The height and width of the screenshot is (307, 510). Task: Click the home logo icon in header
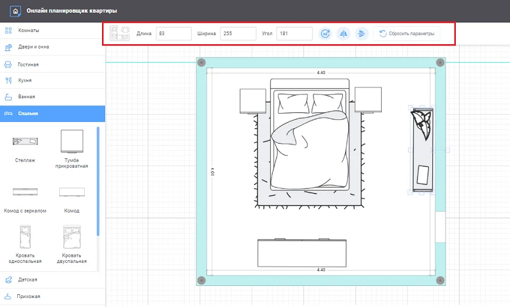[16, 11]
